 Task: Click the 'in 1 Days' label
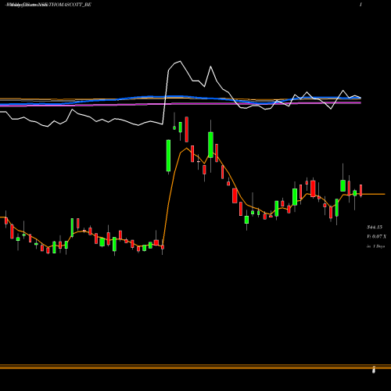pos(375,246)
